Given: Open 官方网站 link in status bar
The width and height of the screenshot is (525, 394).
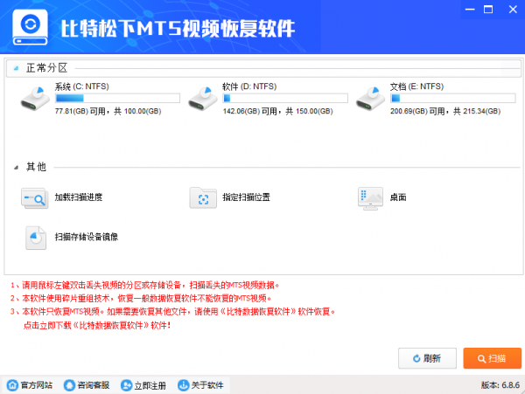Looking at the screenshot, I should pyautogui.click(x=37, y=385).
